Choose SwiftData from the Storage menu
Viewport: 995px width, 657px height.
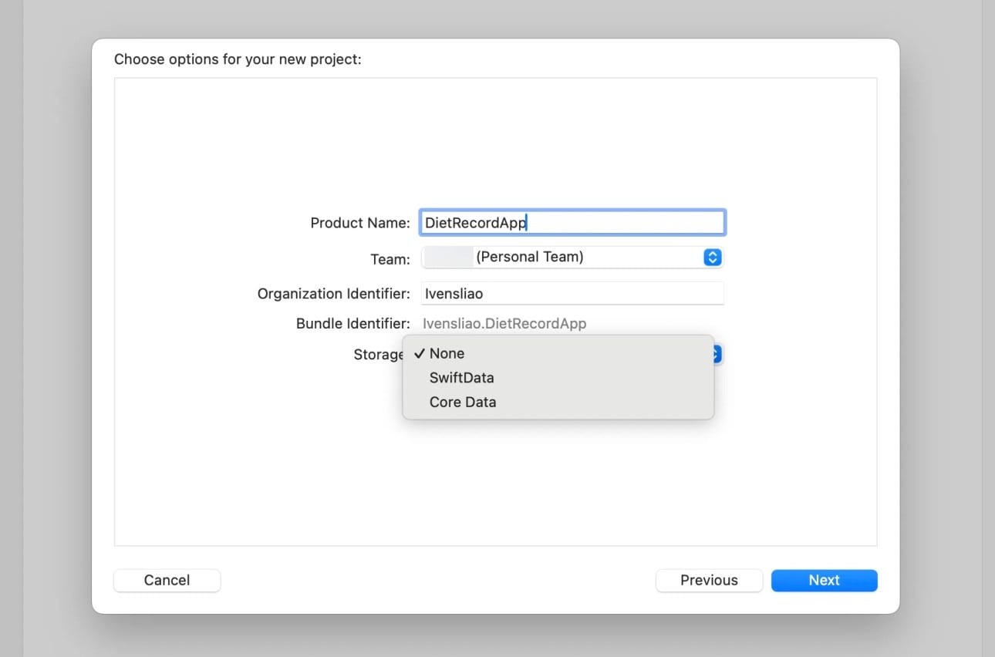pos(461,378)
